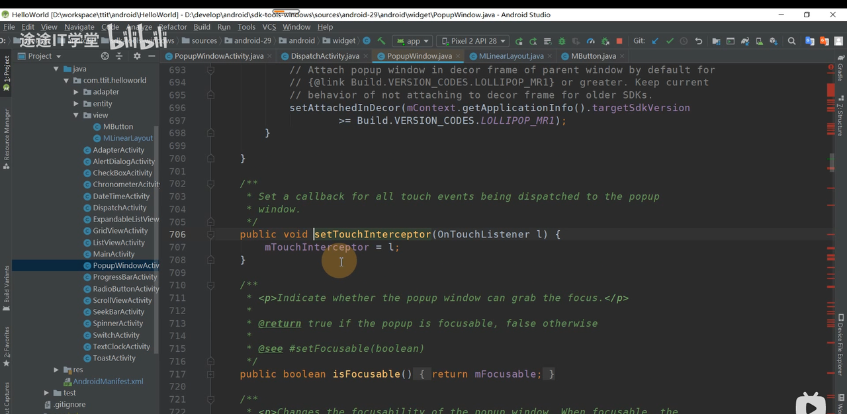Click the Git commit checkmark icon
Viewport: 847px width, 414px height.
tap(670, 41)
